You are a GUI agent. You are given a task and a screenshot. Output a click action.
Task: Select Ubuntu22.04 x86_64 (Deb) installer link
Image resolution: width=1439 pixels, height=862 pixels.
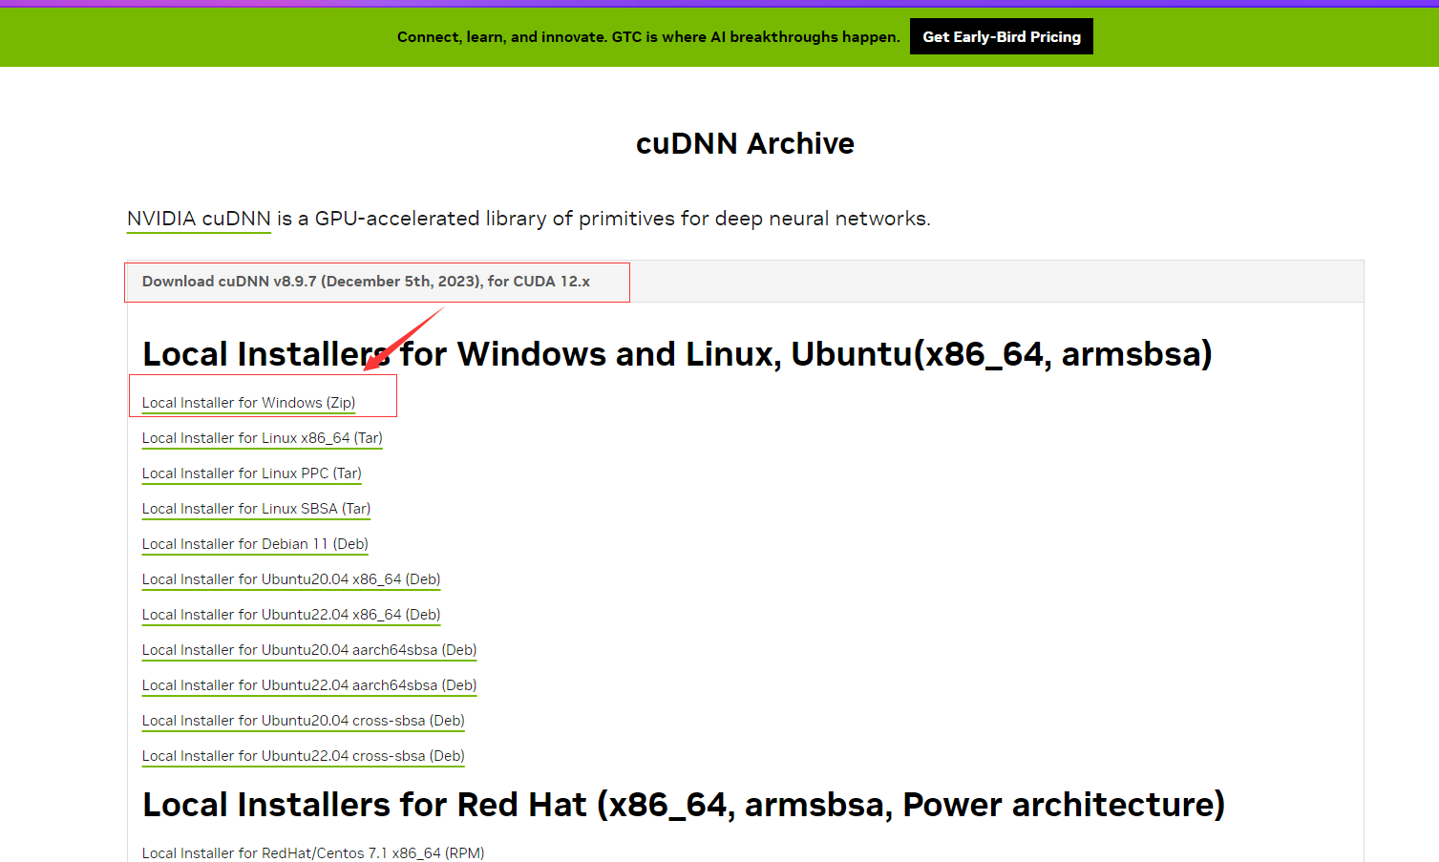tap(291, 615)
